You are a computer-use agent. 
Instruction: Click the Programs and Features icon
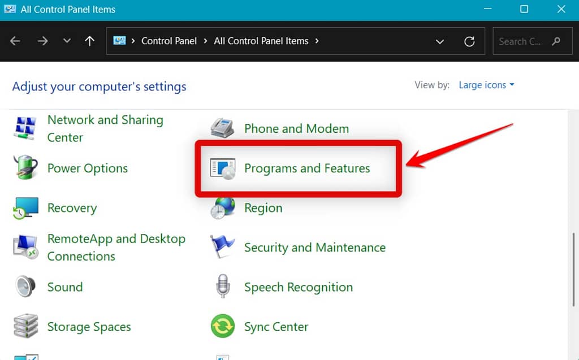(222, 168)
